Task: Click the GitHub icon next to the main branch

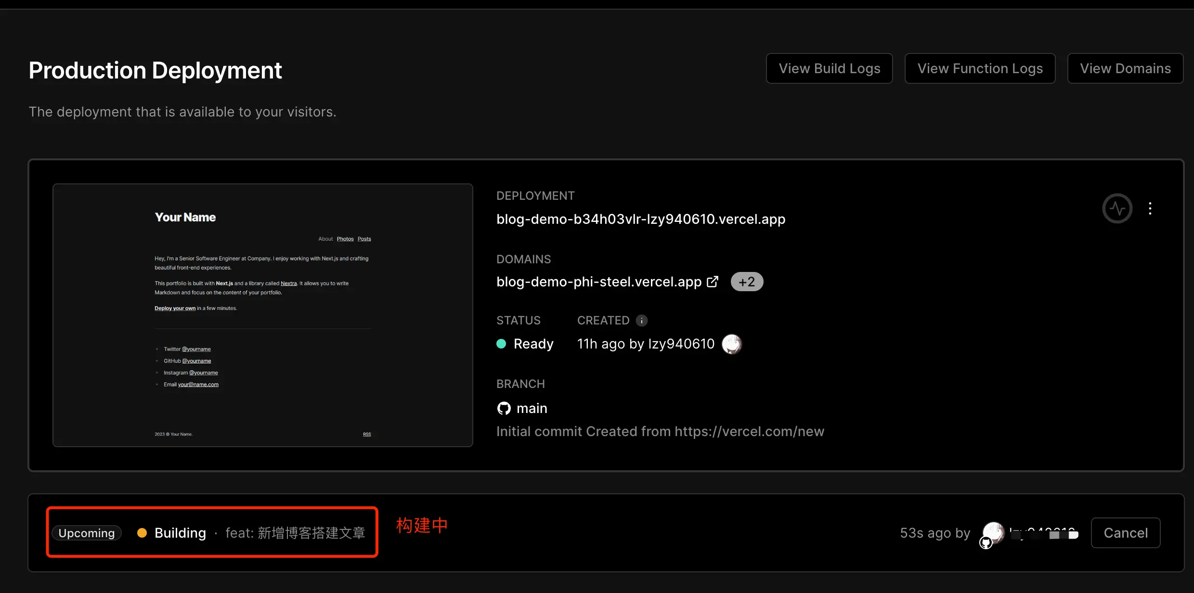Action: pos(504,408)
